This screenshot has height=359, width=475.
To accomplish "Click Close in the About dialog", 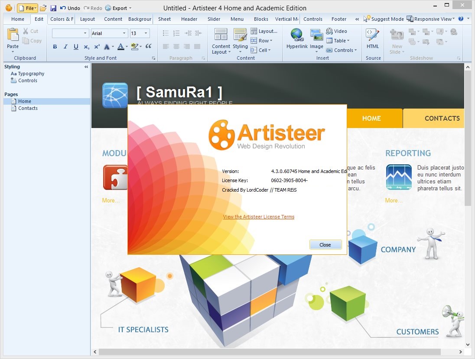I will tap(325, 245).
